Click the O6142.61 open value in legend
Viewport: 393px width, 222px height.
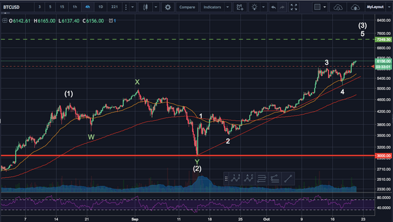pos(20,21)
